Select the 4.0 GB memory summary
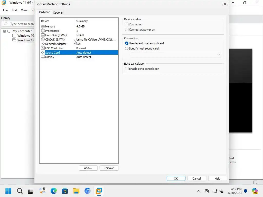263x197 pixels. pos(80,26)
